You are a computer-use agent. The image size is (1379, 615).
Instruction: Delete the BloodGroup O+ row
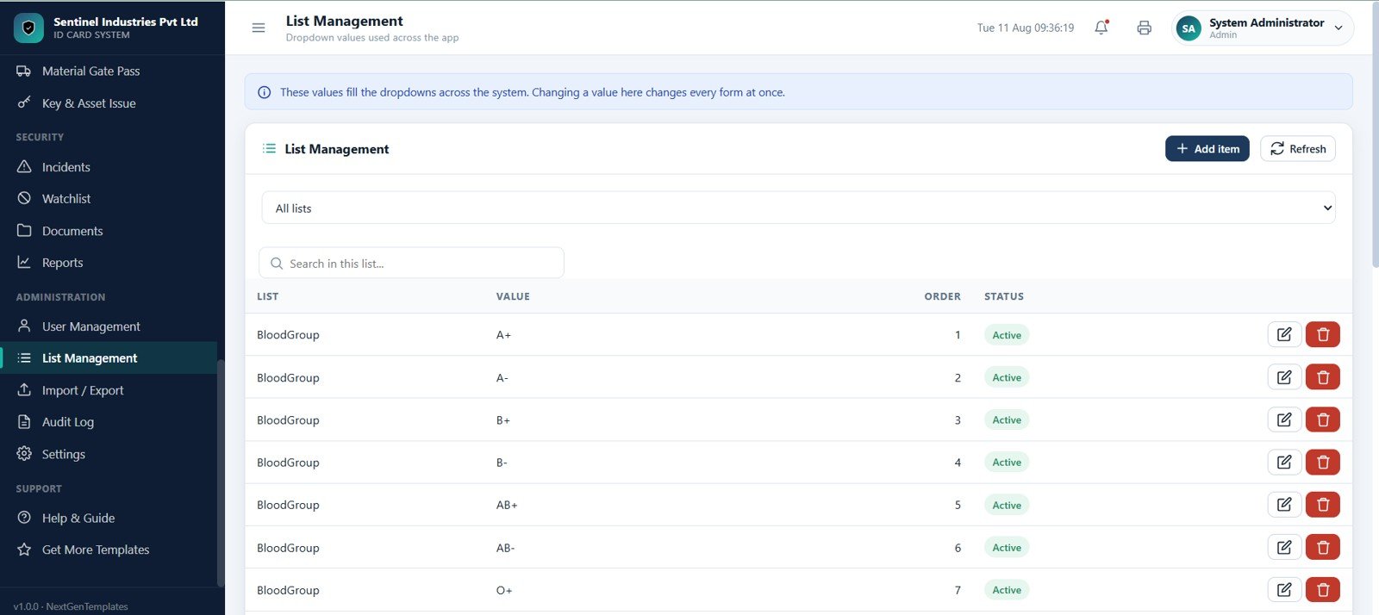click(1323, 590)
